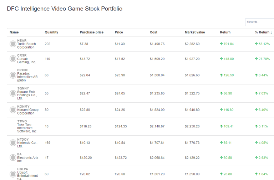
Task: Click the Search input field
Action: (x=259, y=22)
